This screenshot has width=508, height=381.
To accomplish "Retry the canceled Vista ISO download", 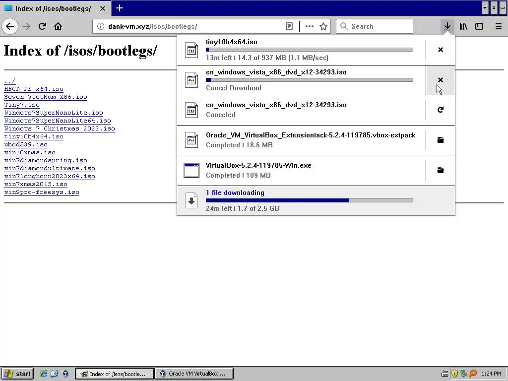I will (441, 110).
